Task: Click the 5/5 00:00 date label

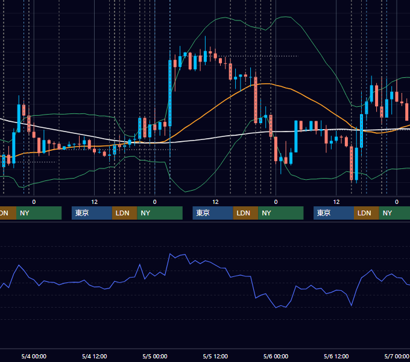Action: pyautogui.click(x=155, y=356)
